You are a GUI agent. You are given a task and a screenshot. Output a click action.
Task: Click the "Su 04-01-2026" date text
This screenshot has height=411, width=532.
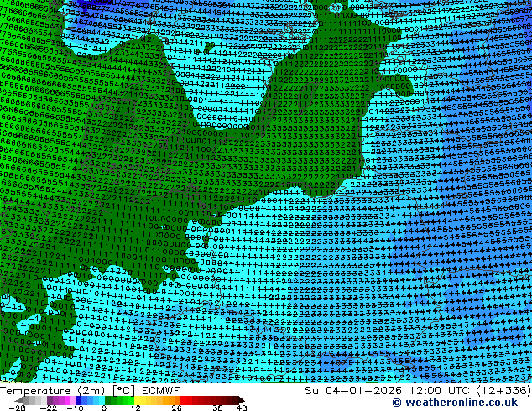coord(353,391)
